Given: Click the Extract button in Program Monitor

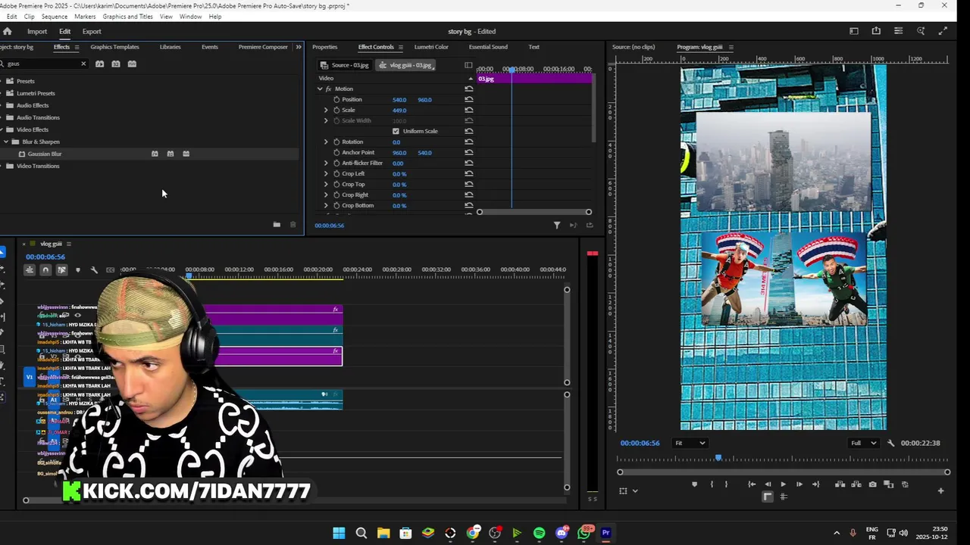Looking at the screenshot, I should [856, 484].
